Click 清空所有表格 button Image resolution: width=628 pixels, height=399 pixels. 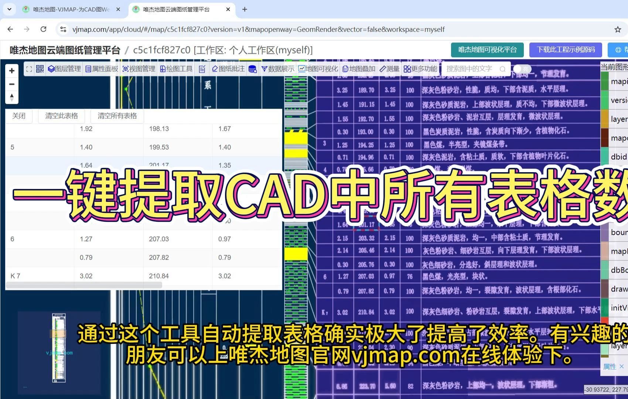[x=117, y=116]
